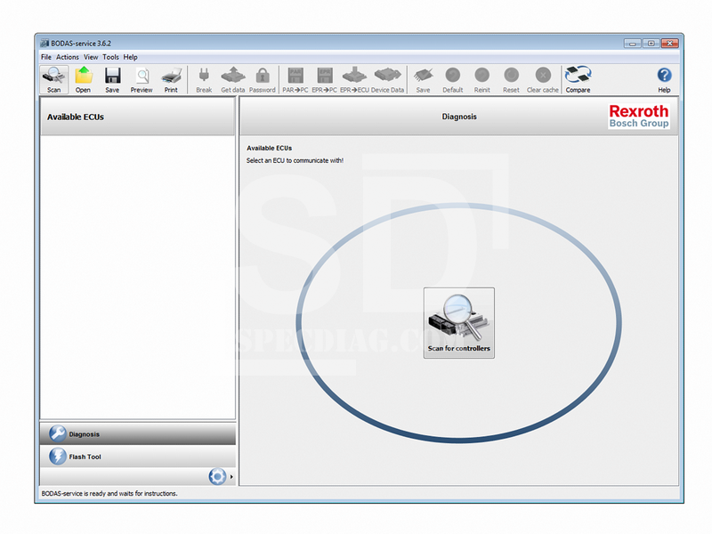Click the Break plug icon
The height and width of the screenshot is (534, 712).
204,79
